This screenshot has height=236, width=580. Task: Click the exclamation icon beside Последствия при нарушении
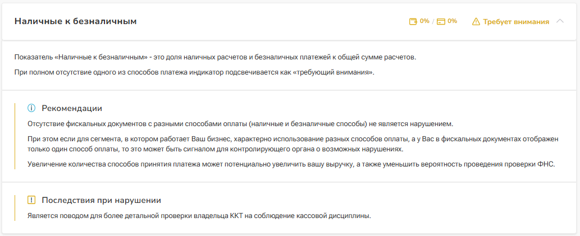click(x=31, y=200)
